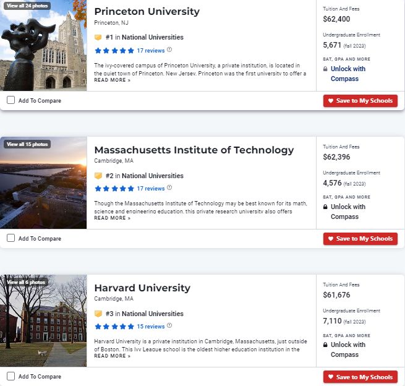Viewport: 405px width, 386px height.
Task: Click the ranking badge icon next to #2 in National Universities
Action: click(x=98, y=176)
